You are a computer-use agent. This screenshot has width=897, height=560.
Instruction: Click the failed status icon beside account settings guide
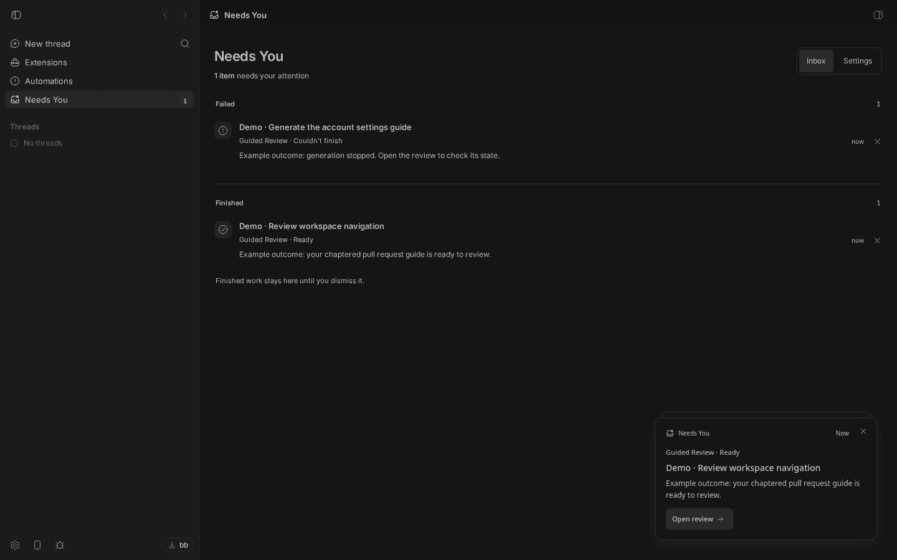coord(223,131)
